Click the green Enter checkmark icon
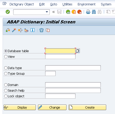 coord(8,12)
